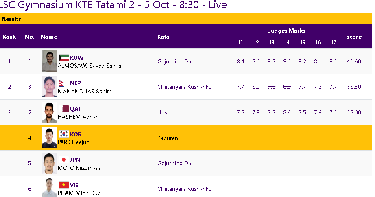Open MOTO Kazumasa's athlete photo
This screenshot has height=197, width=375.
point(49,163)
